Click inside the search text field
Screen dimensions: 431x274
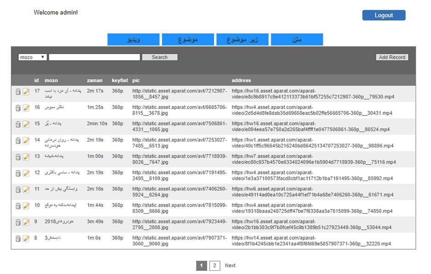click(94, 57)
